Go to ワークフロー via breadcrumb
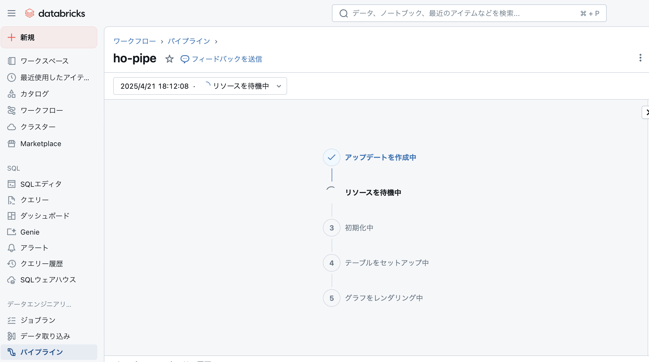 click(135, 41)
